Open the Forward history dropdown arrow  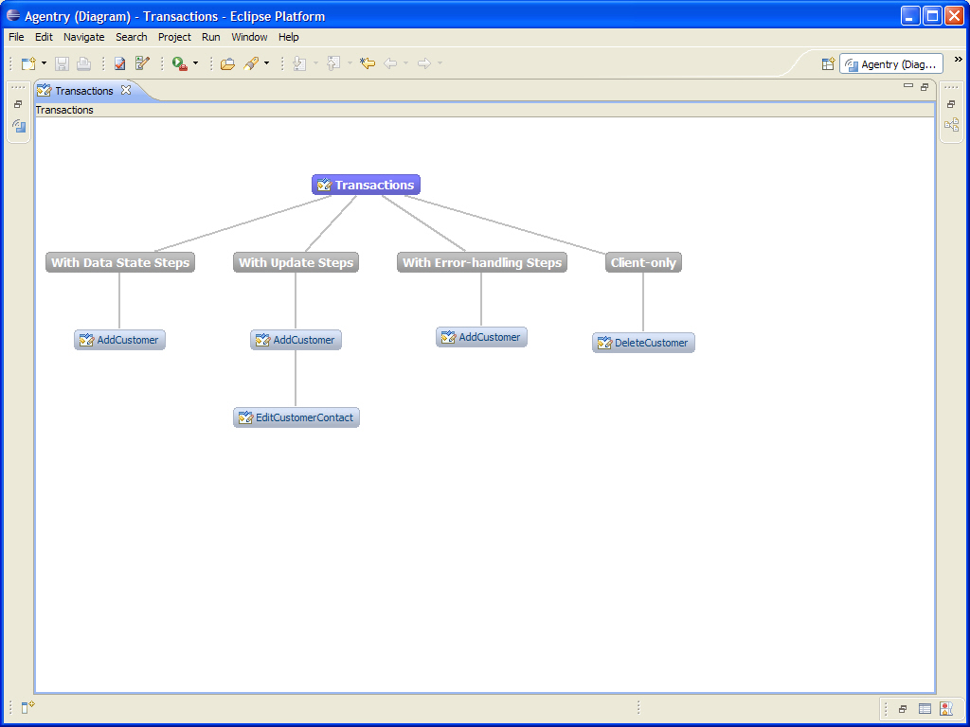click(x=440, y=63)
